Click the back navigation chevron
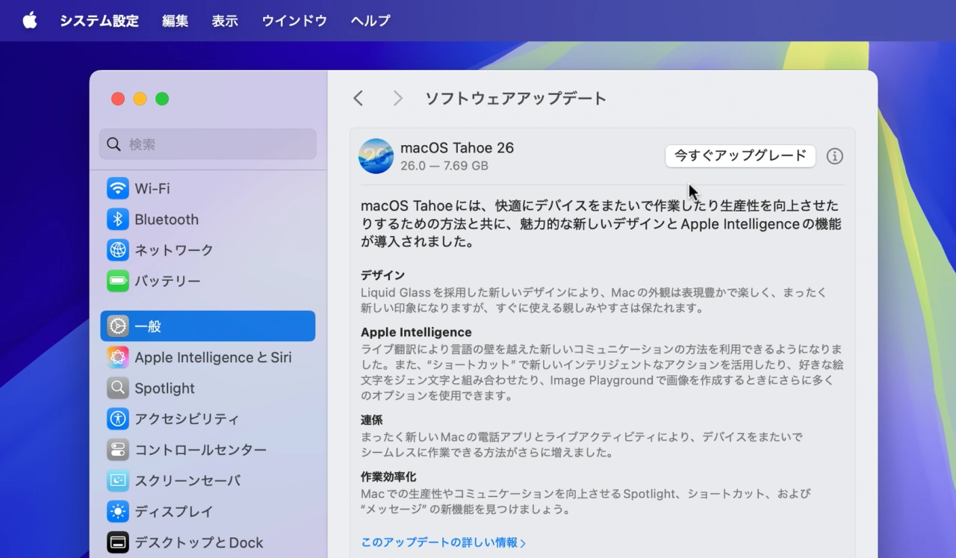The height and width of the screenshot is (558, 956). (358, 98)
